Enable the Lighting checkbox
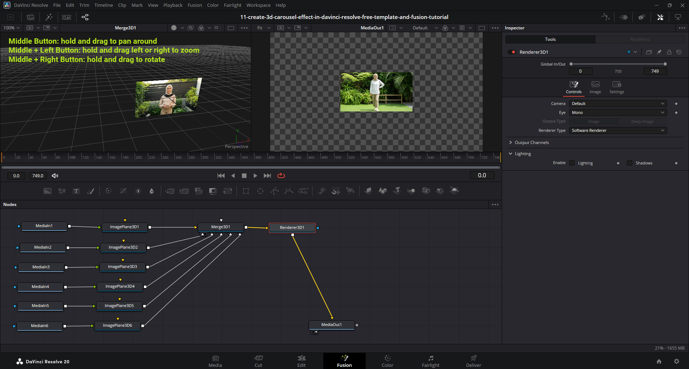The width and height of the screenshot is (689, 369). tap(572, 163)
